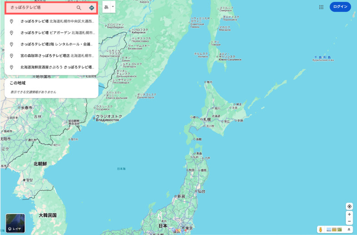Screen dimensions: 357x235
Task: Click the blue ログイン button
Action: point(340,7)
